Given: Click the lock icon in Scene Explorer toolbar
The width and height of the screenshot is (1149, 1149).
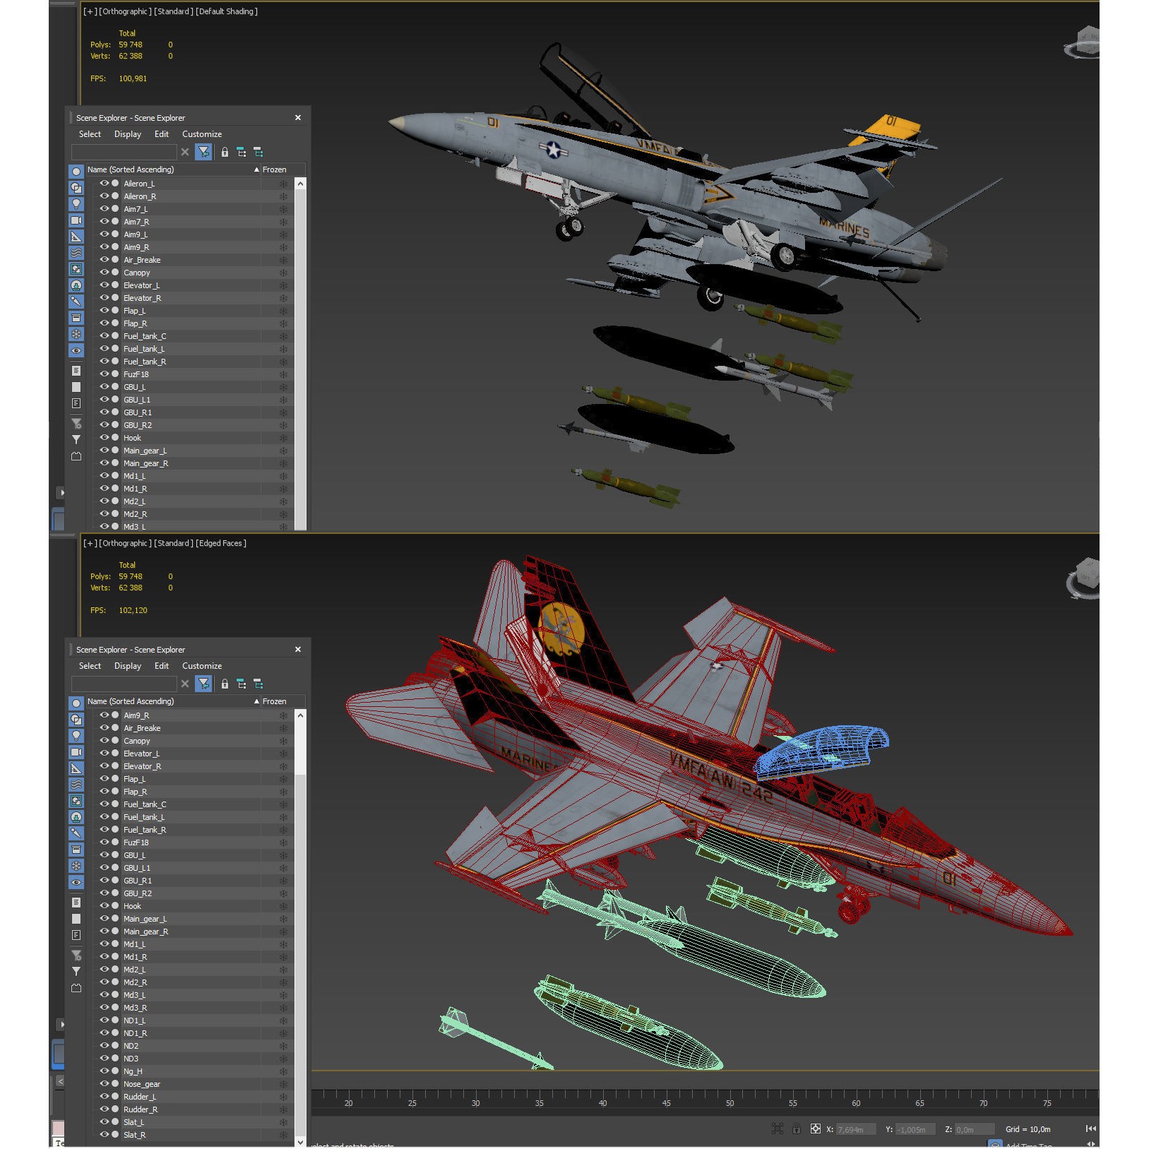Looking at the screenshot, I should tap(225, 152).
